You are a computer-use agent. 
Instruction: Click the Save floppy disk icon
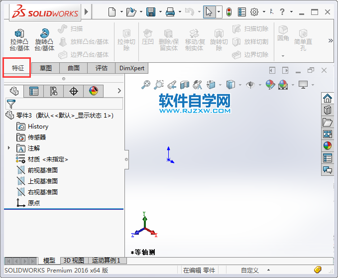[151, 12]
